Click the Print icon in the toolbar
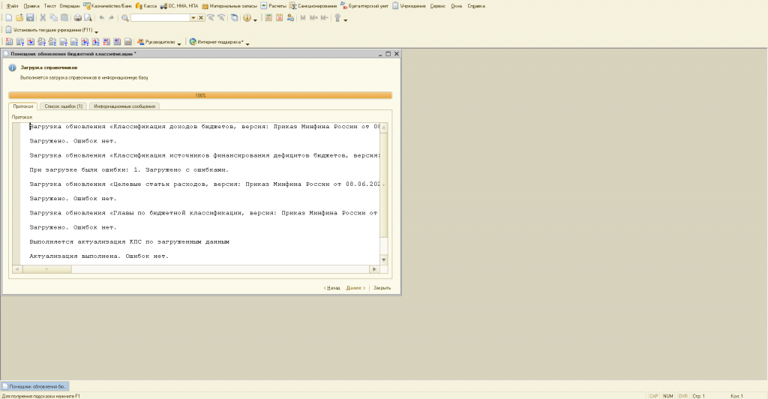The width and height of the screenshot is (768, 399). click(x=77, y=17)
